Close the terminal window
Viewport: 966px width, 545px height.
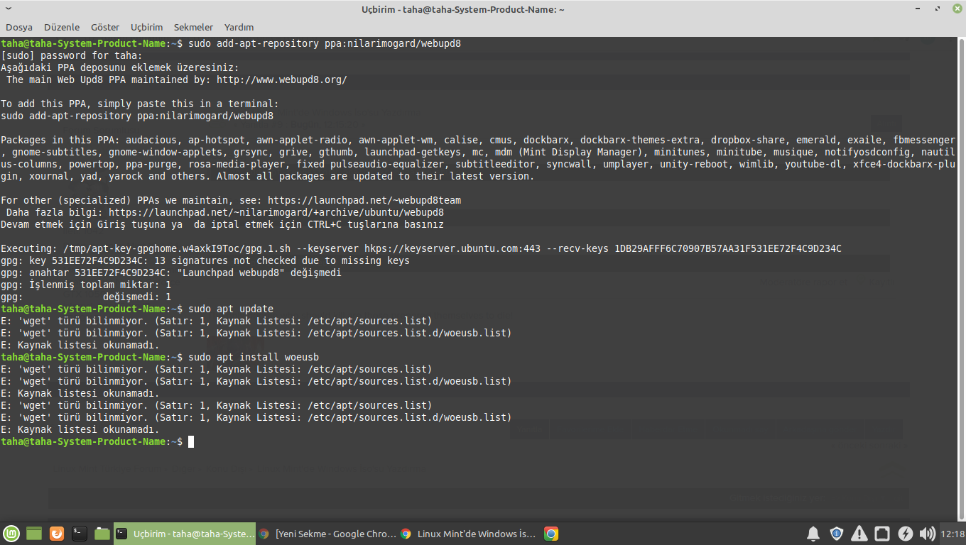(956, 9)
